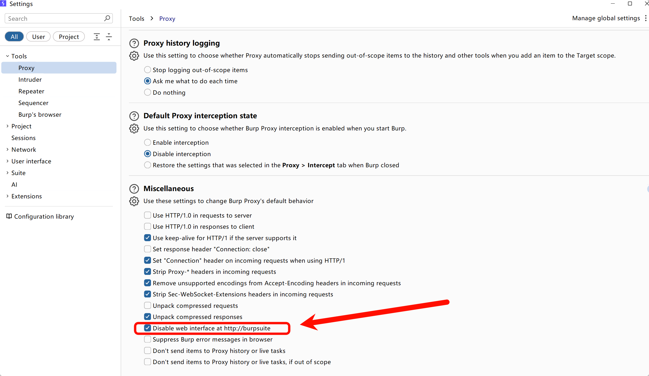Click gear icon in Miscellaneous section
This screenshot has width=649, height=376.
point(134,201)
